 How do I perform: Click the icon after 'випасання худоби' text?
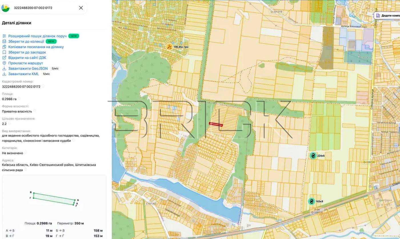point(74,140)
